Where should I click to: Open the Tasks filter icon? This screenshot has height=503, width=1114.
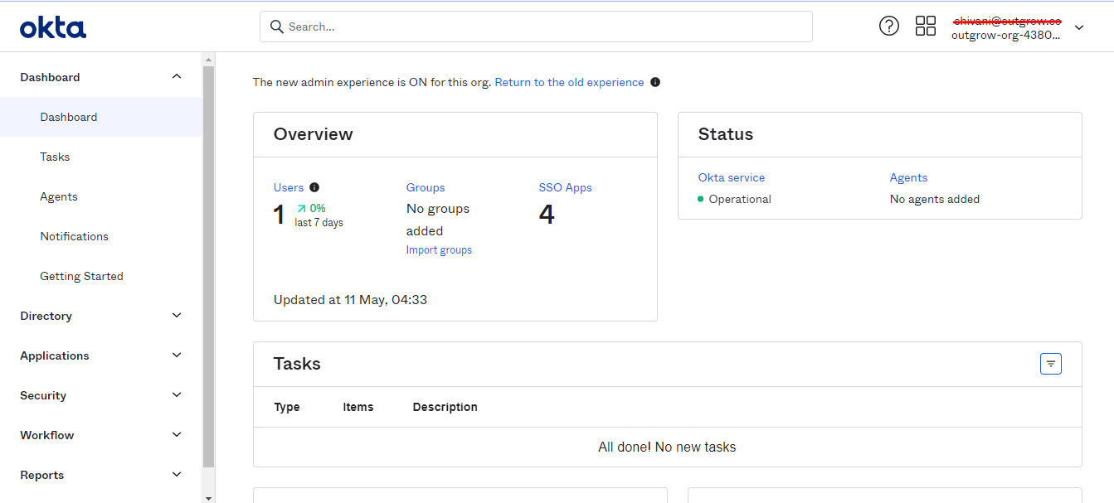[x=1051, y=364]
